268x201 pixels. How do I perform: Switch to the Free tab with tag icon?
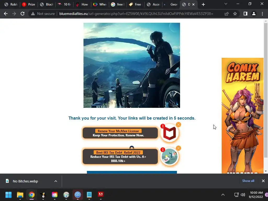click(x=135, y=4)
